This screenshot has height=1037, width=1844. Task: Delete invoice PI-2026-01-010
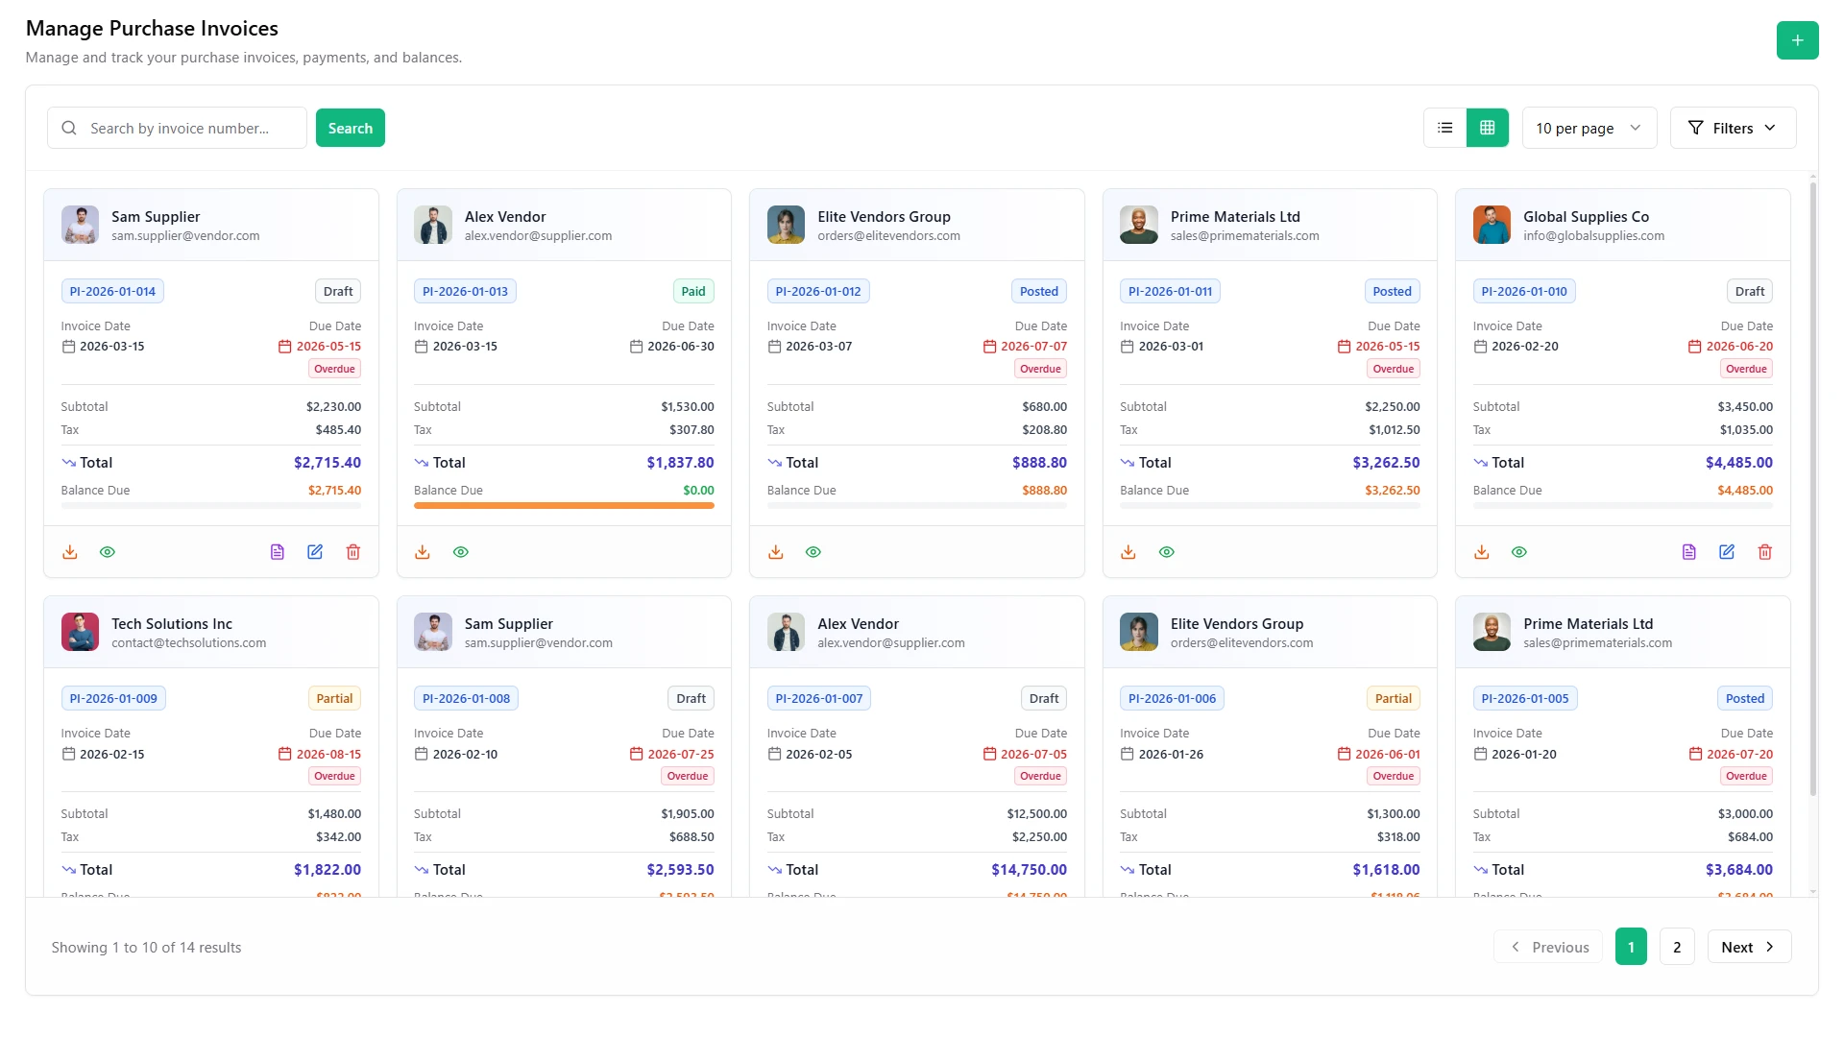tap(1765, 552)
